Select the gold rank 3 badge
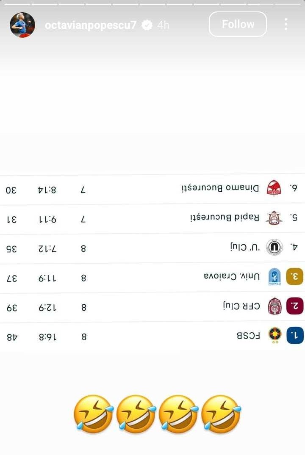The height and width of the screenshot is (455, 305). click(x=295, y=276)
